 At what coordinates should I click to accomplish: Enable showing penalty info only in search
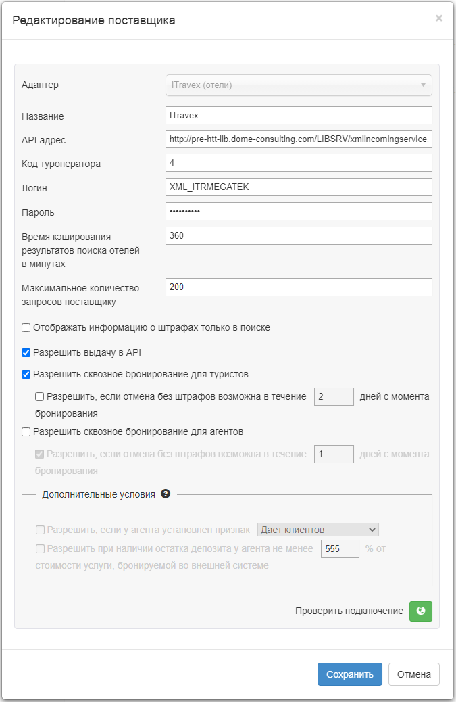tap(26, 327)
